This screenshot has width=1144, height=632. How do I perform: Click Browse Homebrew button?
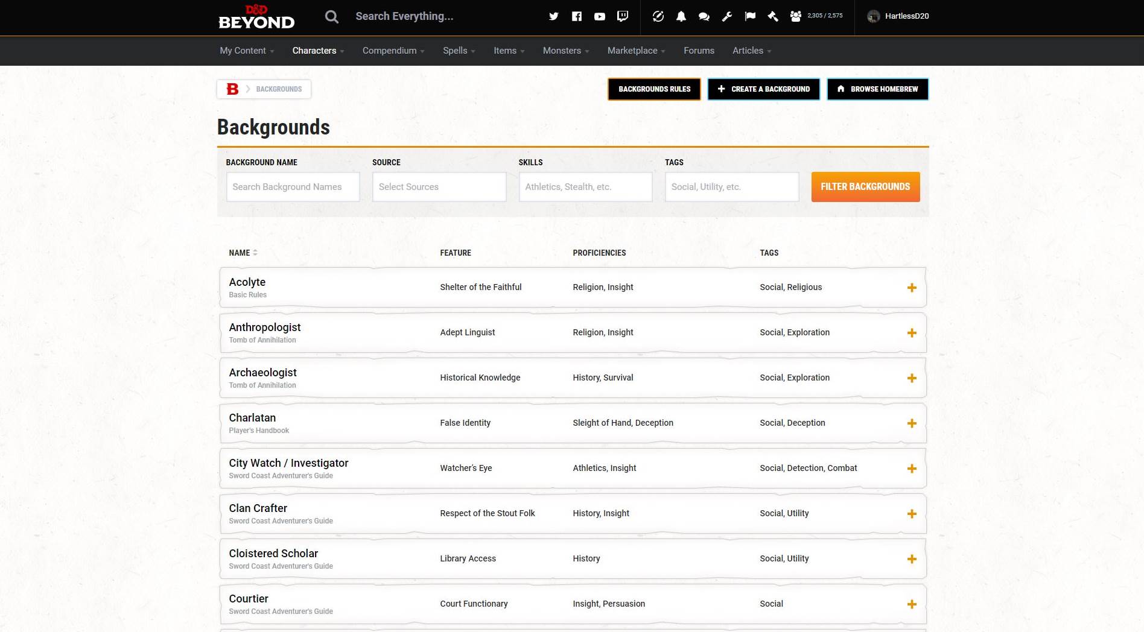click(x=877, y=89)
